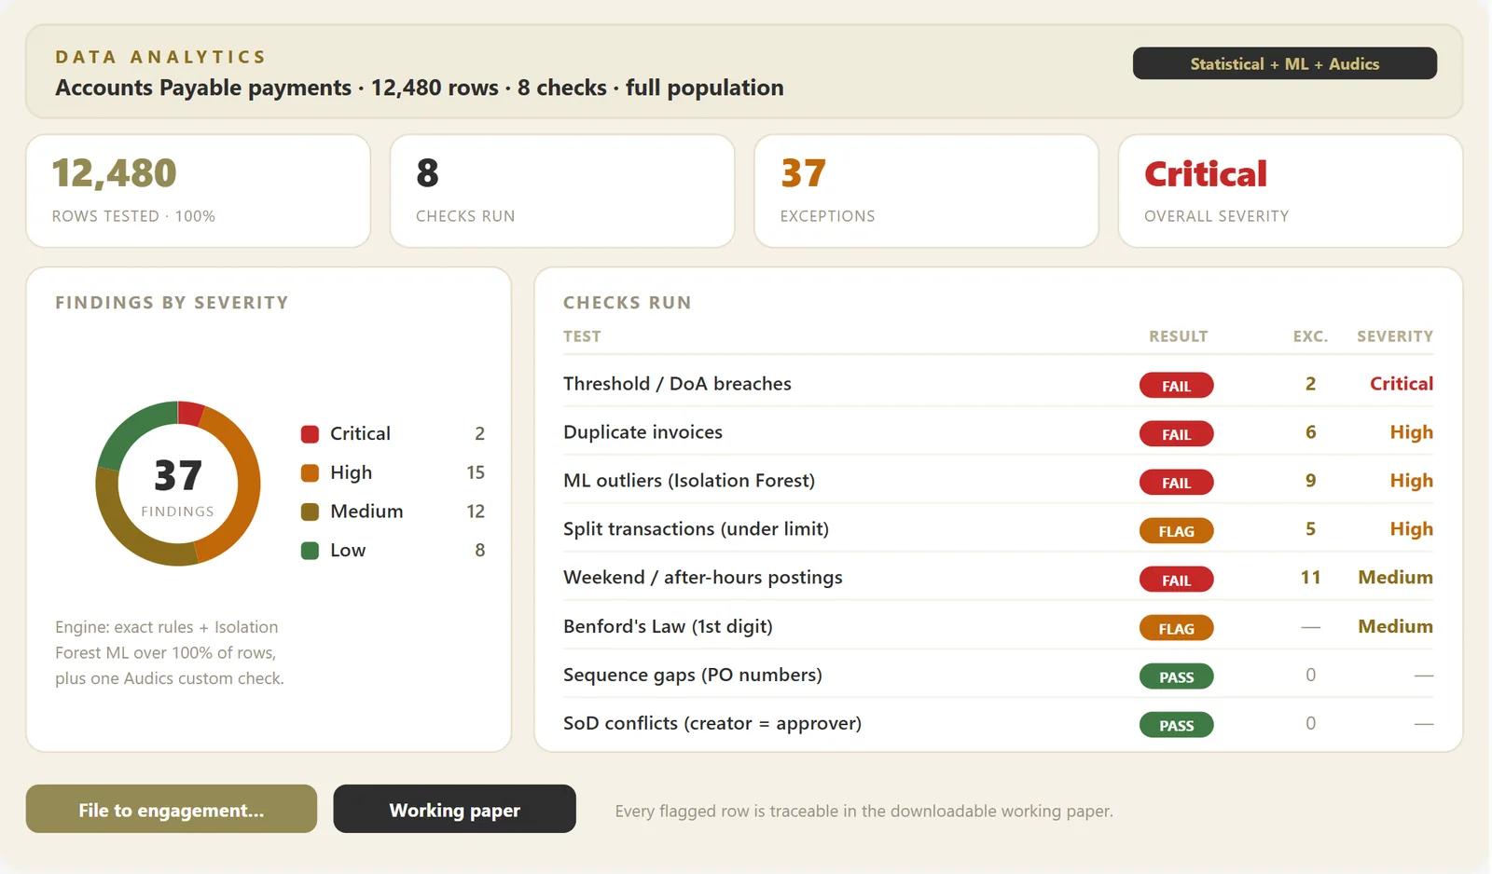Click the 37 findings donut chart center
1492x874 pixels.
pyautogui.click(x=177, y=484)
